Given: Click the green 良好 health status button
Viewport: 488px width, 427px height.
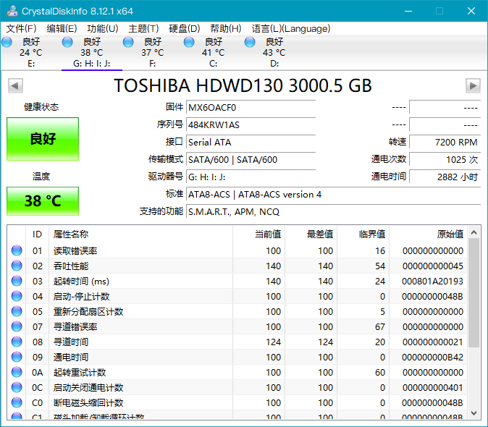Looking at the screenshot, I should point(43,139).
